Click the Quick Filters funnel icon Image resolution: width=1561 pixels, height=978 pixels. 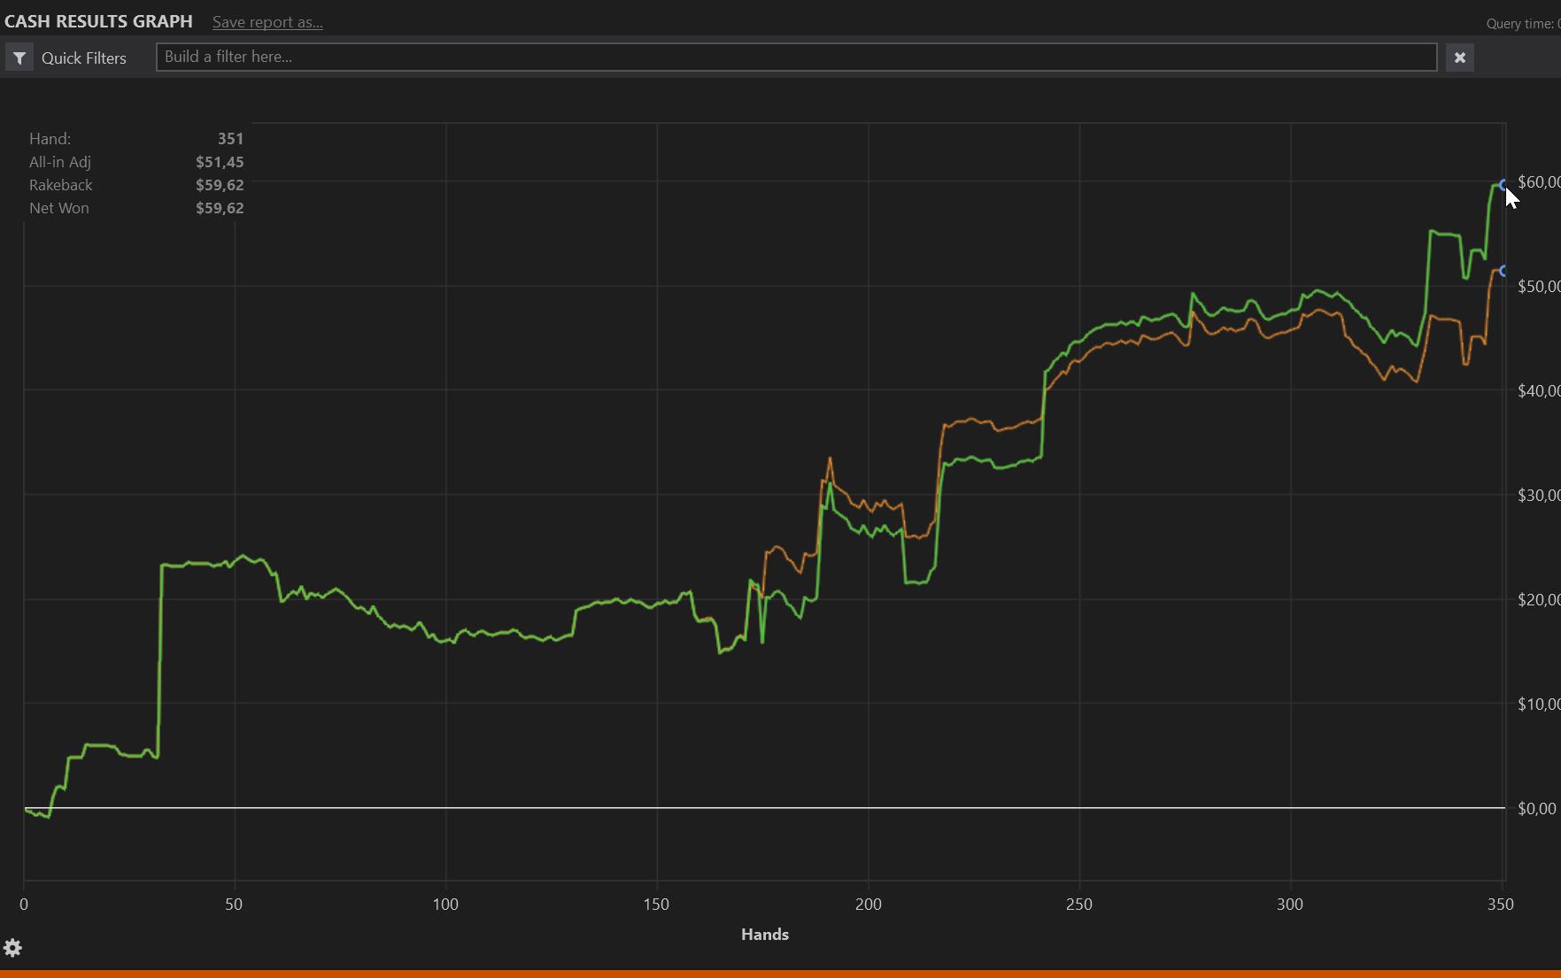click(x=19, y=58)
